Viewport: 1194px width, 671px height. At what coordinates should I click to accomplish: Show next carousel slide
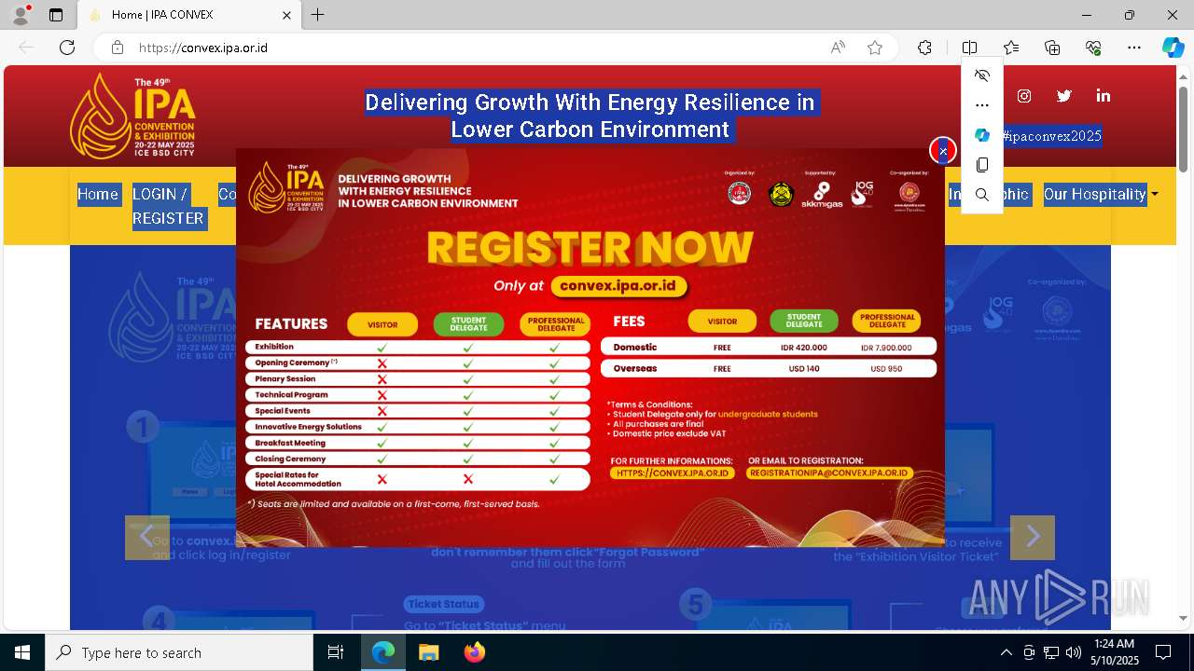(1033, 537)
